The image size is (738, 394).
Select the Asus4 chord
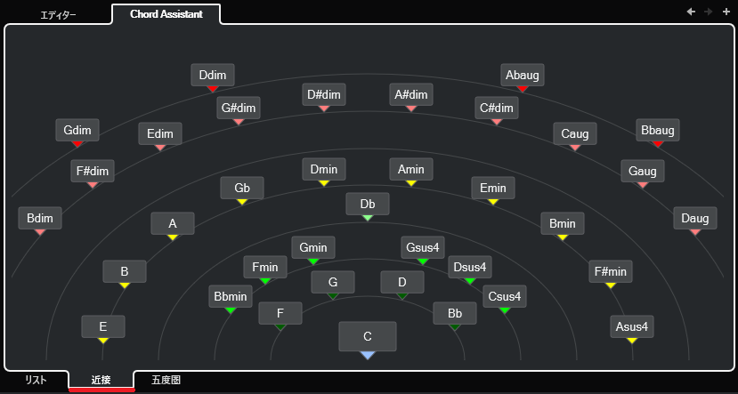tap(632, 326)
